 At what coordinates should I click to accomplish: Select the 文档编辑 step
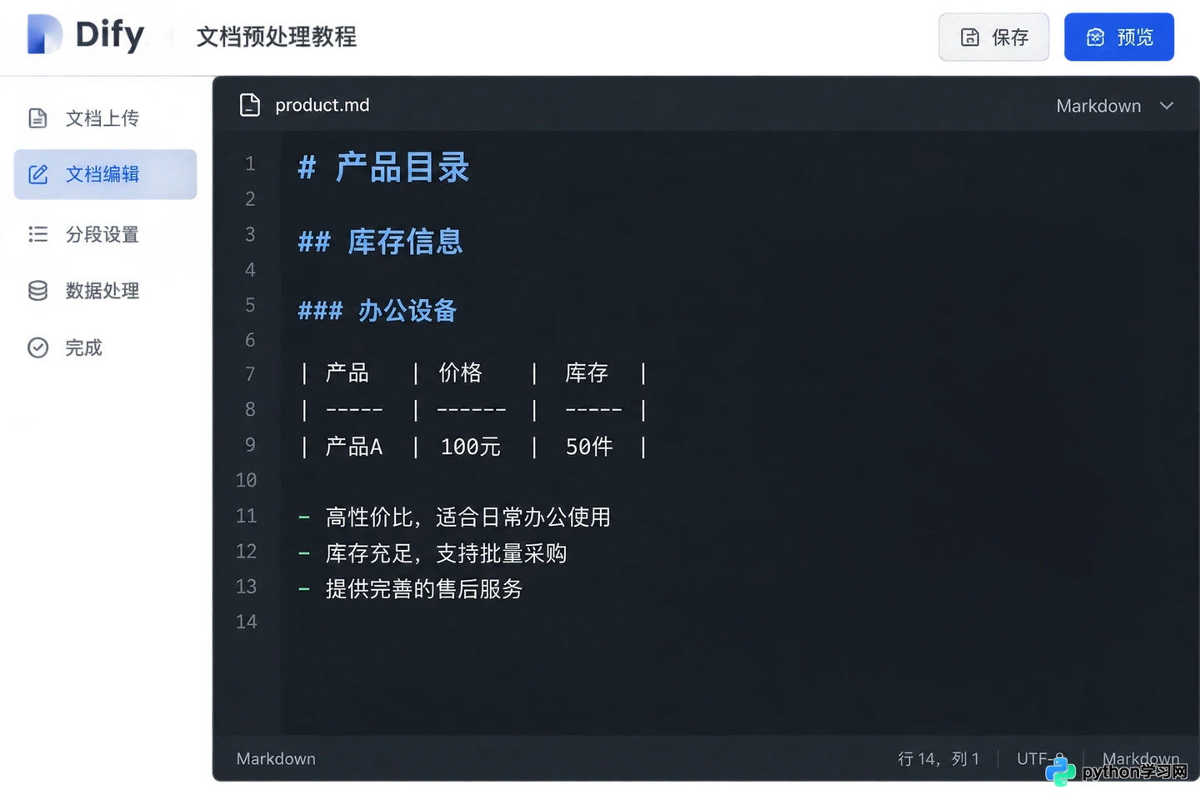105,174
